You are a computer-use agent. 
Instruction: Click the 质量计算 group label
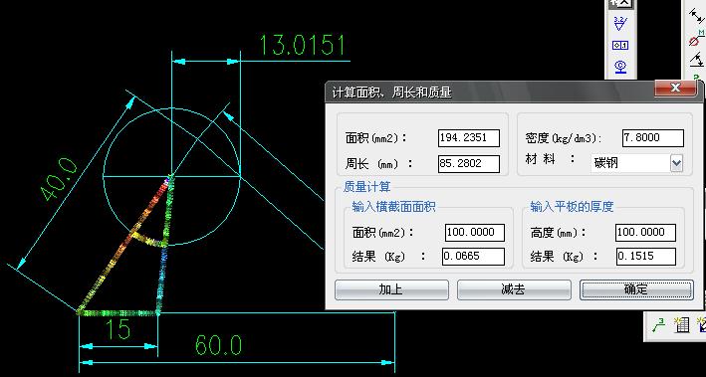click(x=367, y=187)
